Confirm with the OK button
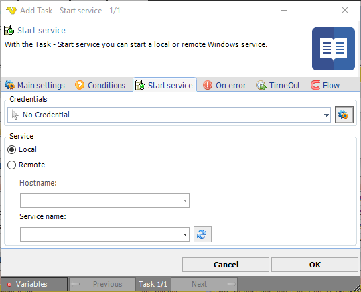This screenshot has height=292, width=361. tap(315, 265)
